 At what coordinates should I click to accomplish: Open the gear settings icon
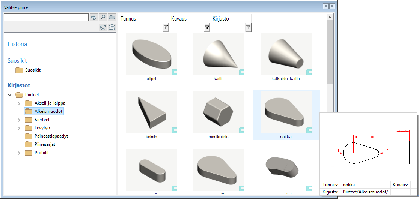(112, 27)
